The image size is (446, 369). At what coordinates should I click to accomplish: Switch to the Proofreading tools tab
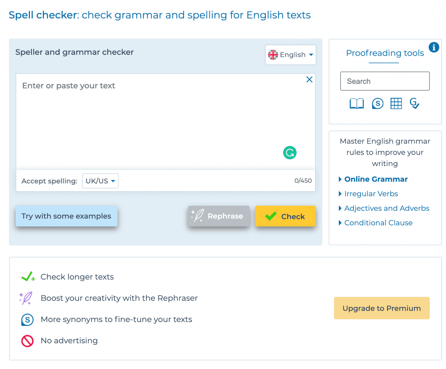[x=385, y=53]
